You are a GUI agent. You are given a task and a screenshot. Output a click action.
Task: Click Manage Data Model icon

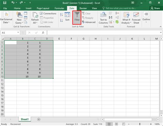(117, 22)
